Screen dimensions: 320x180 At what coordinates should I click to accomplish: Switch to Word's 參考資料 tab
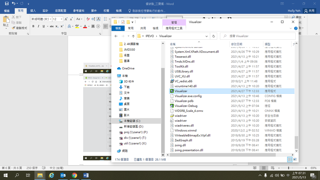click(x=78, y=11)
